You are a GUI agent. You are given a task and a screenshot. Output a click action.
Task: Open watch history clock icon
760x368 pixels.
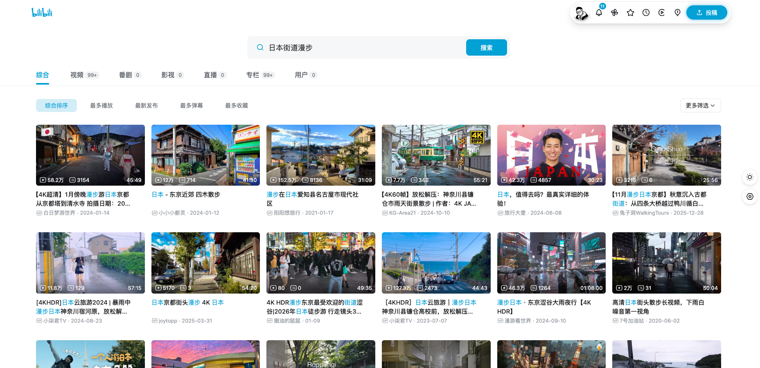(646, 13)
